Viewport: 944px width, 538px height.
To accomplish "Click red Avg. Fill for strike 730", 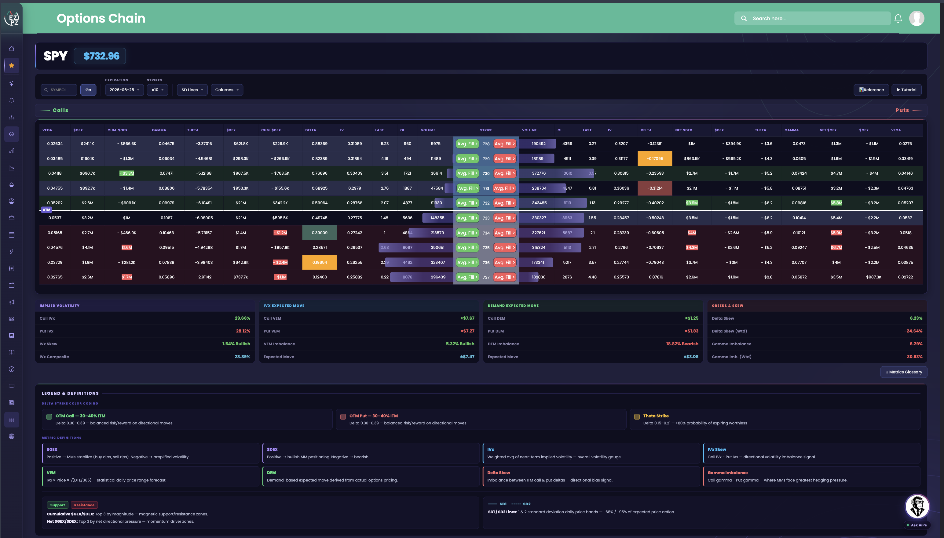I will pyautogui.click(x=504, y=173).
